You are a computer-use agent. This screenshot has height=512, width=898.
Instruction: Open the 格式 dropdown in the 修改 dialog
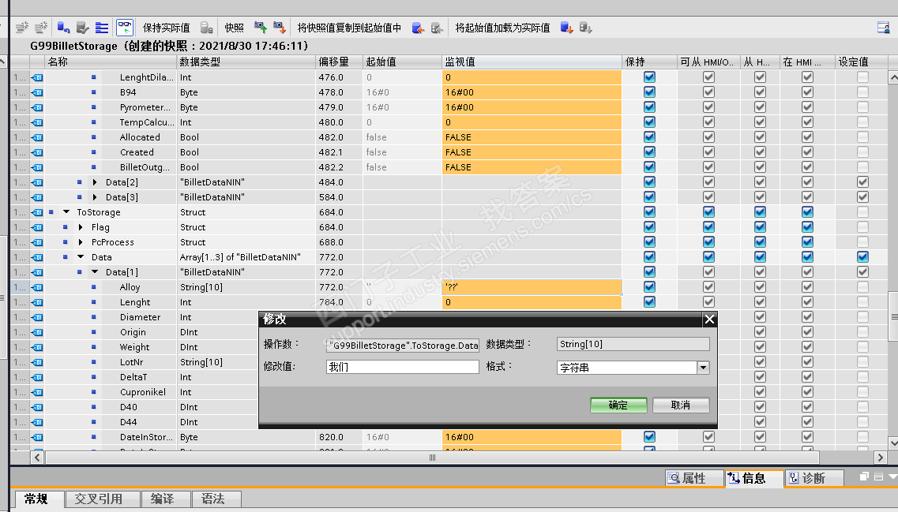tap(703, 368)
